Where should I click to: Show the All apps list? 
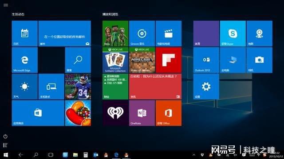point(5,145)
